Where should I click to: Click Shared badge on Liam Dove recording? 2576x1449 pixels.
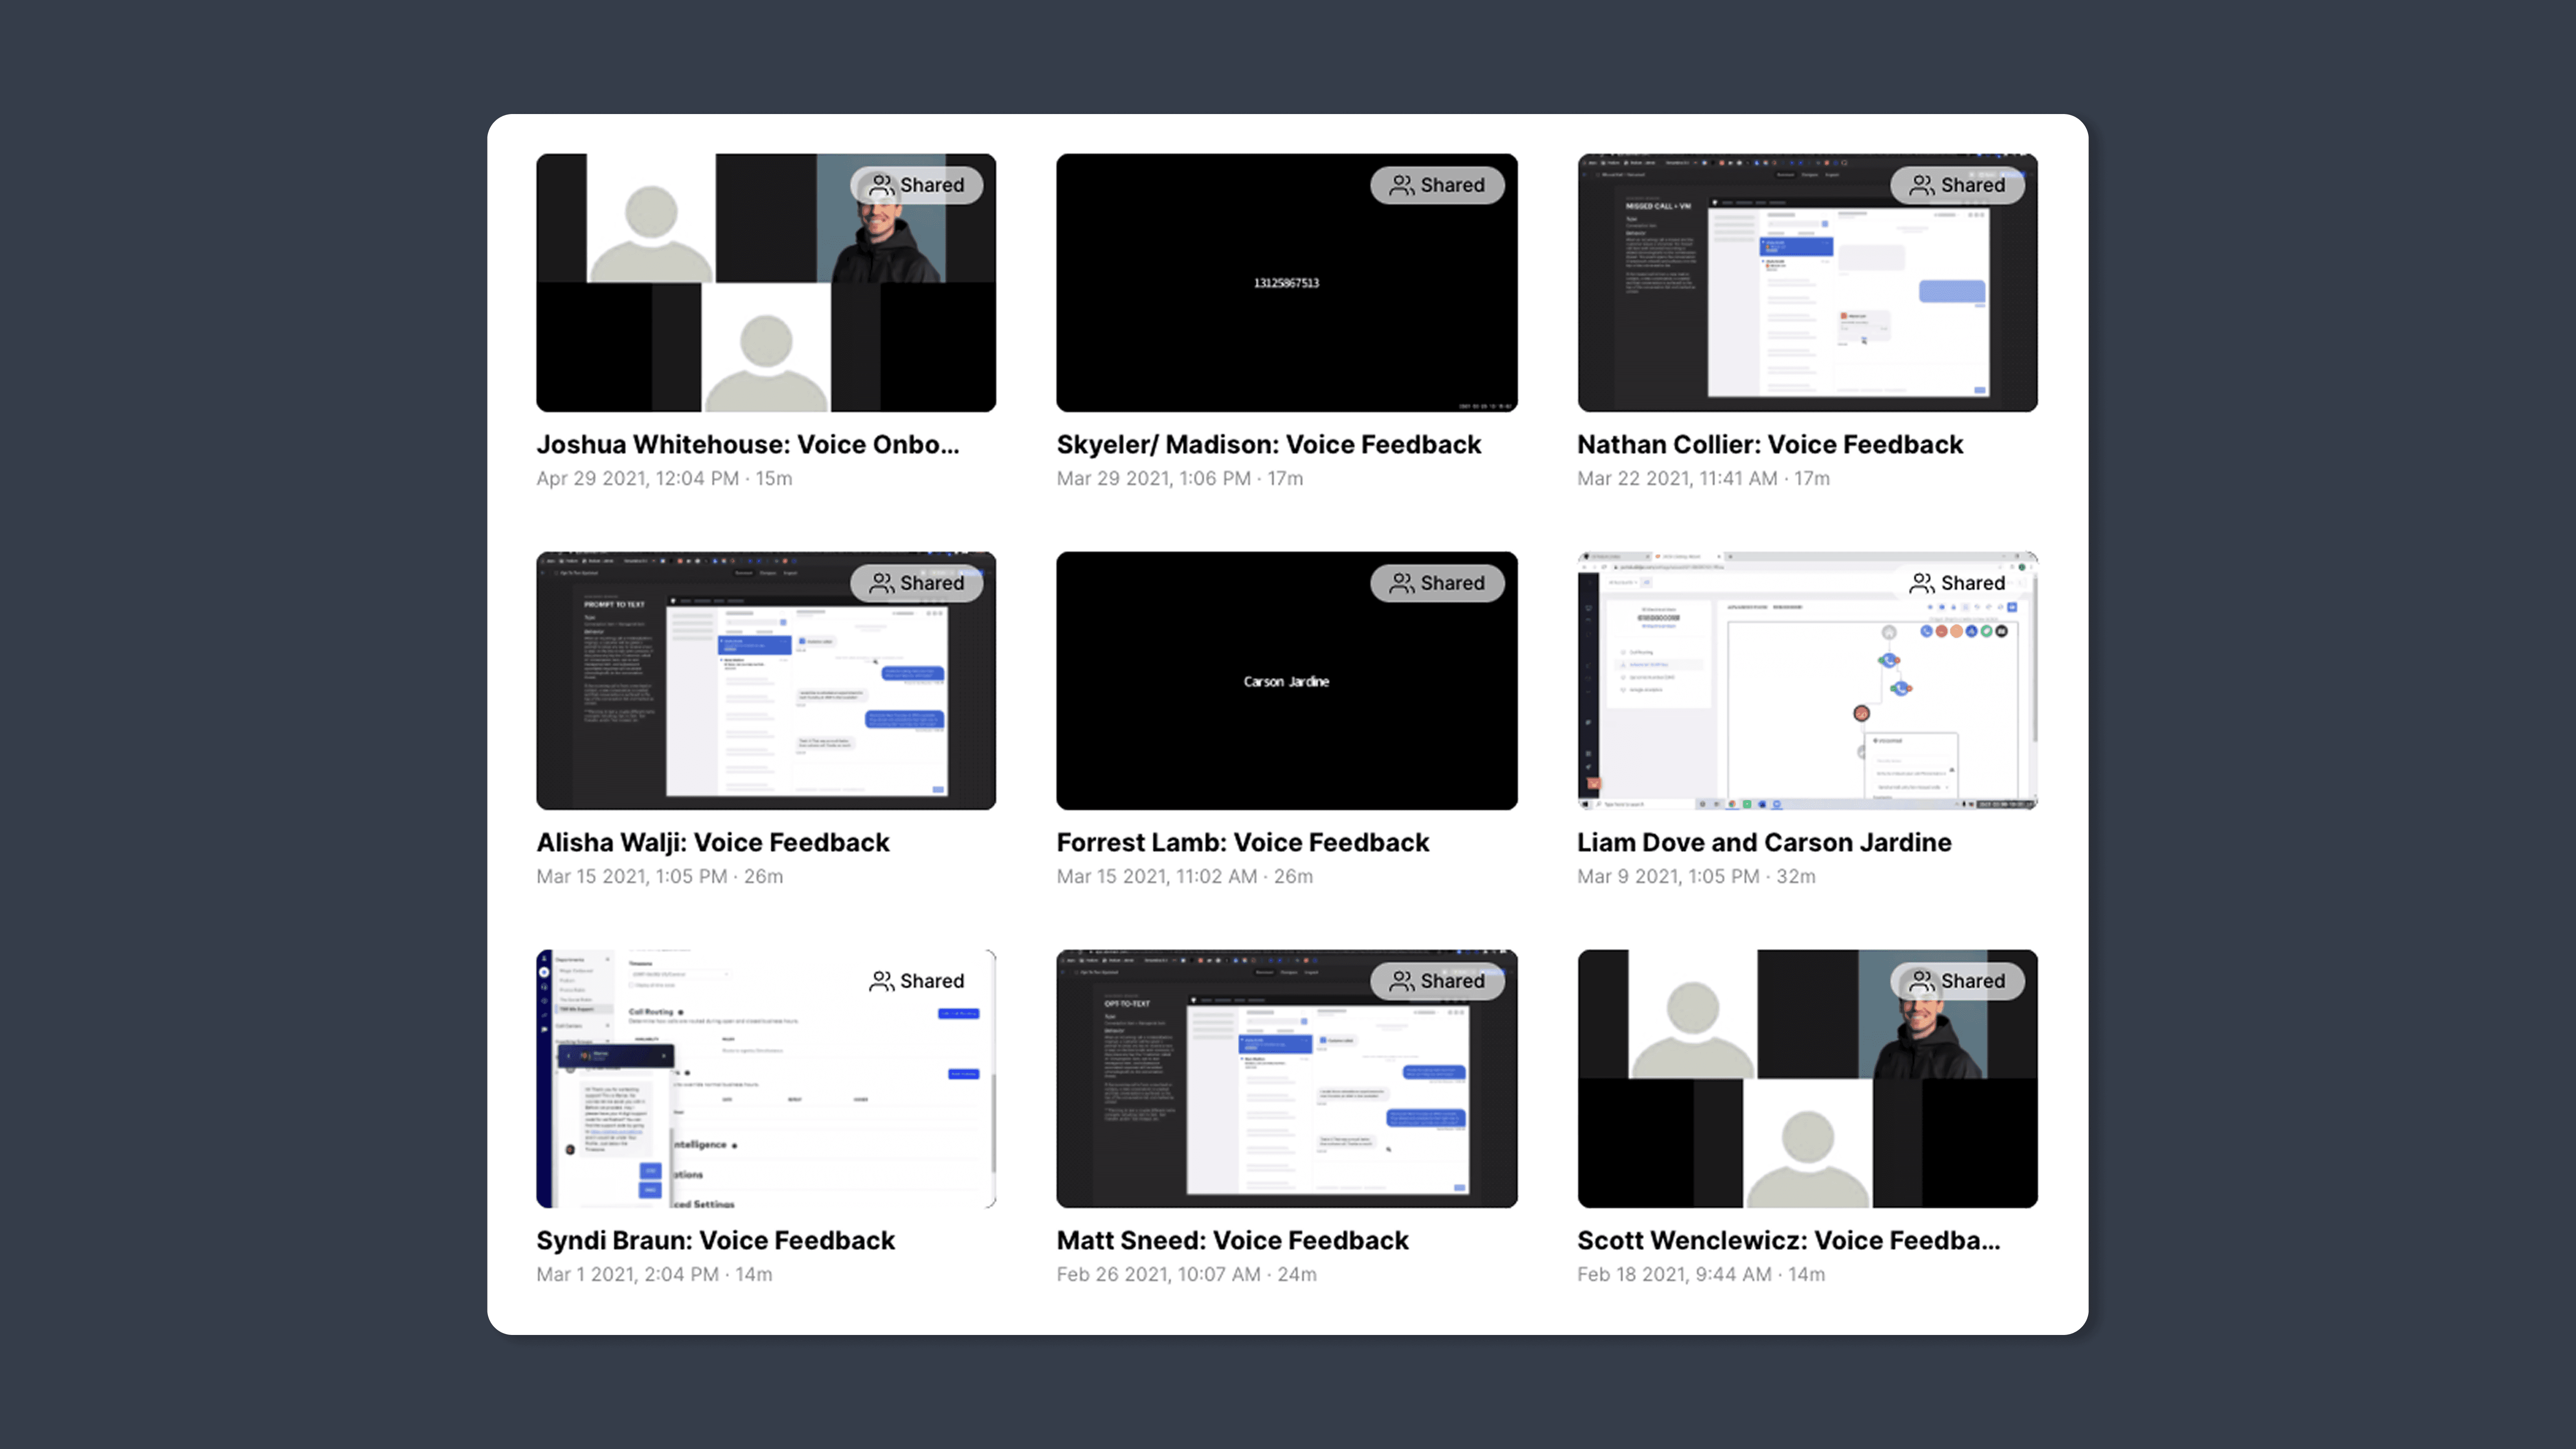(x=1956, y=583)
